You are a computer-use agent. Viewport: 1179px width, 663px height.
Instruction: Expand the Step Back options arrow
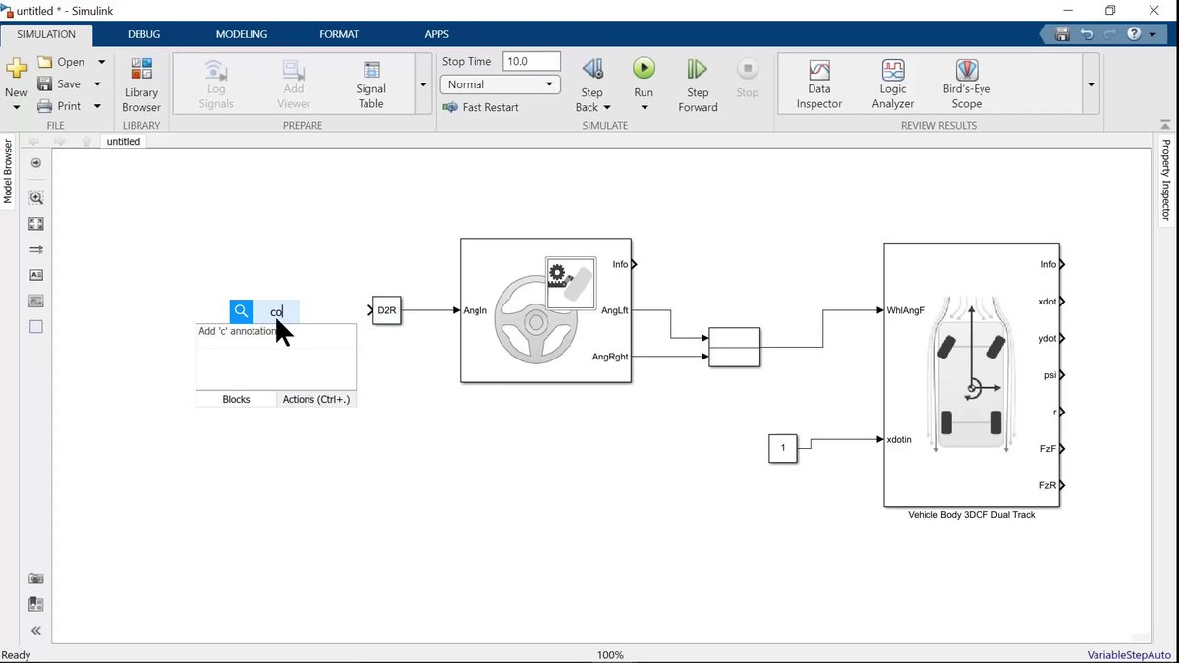pyautogui.click(x=607, y=108)
